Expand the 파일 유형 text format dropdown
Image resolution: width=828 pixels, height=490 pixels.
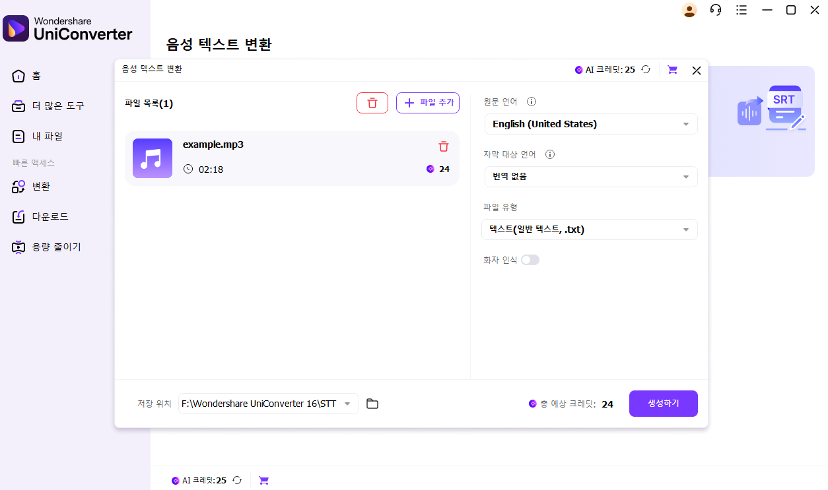click(590, 230)
